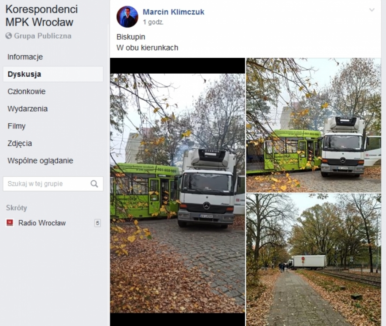Open Marcin Klimczuk's profile picture
Viewport: 386px width, 326px height.
coord(127,17)
